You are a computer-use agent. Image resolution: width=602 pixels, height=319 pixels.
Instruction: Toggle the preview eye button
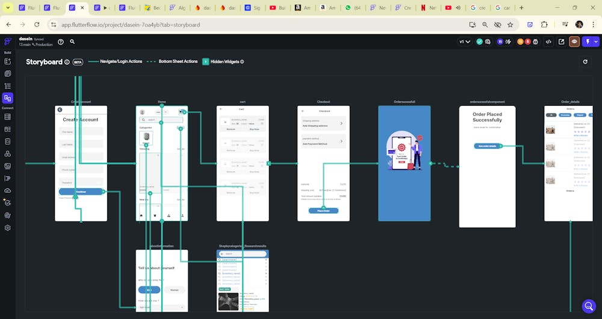point(574,42)
